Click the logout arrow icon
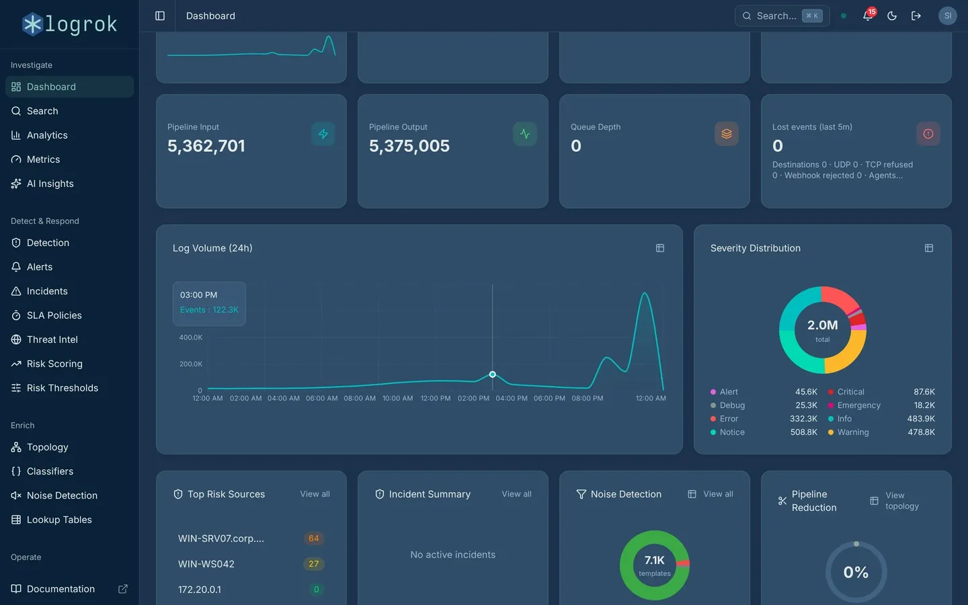 (x=916, y=15)
